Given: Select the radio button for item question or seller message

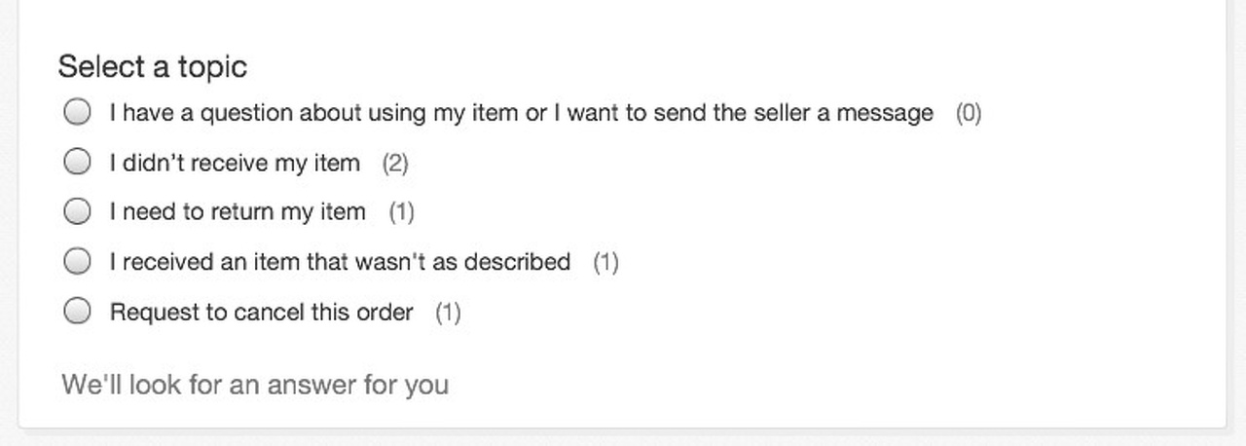Looking at the screenshot, I should 77,112.
